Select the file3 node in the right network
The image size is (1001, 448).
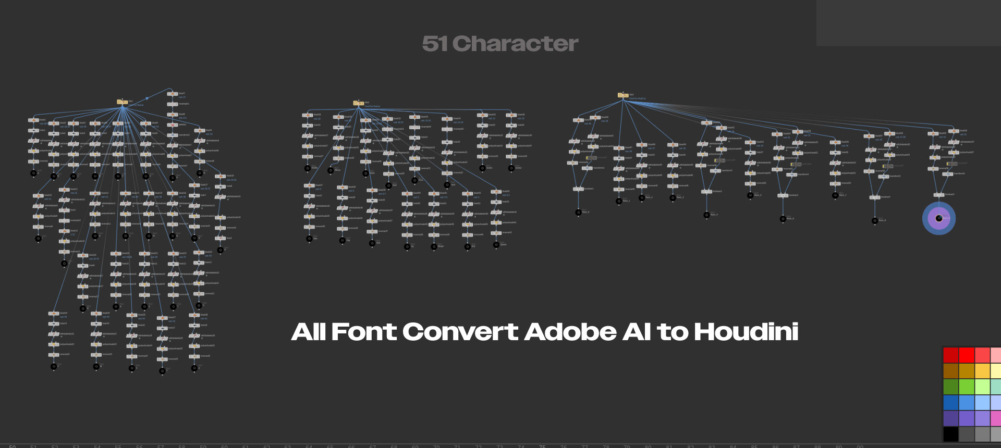tap(622, 95)
